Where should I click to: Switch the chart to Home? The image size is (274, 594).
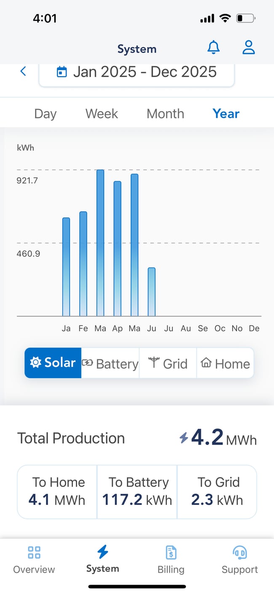tap(225, 363)
